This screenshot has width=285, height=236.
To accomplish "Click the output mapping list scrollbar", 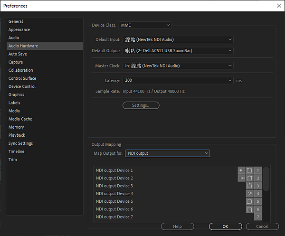I will pos(266,179).
